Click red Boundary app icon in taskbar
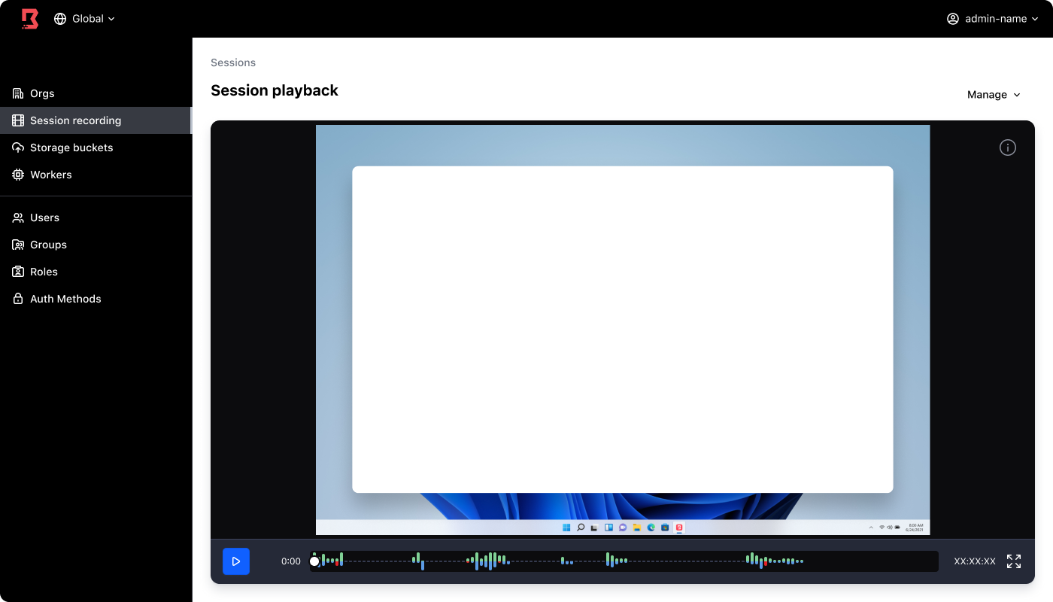The height and width of the screenshot is (602, 1053). [x=679, y=528]
